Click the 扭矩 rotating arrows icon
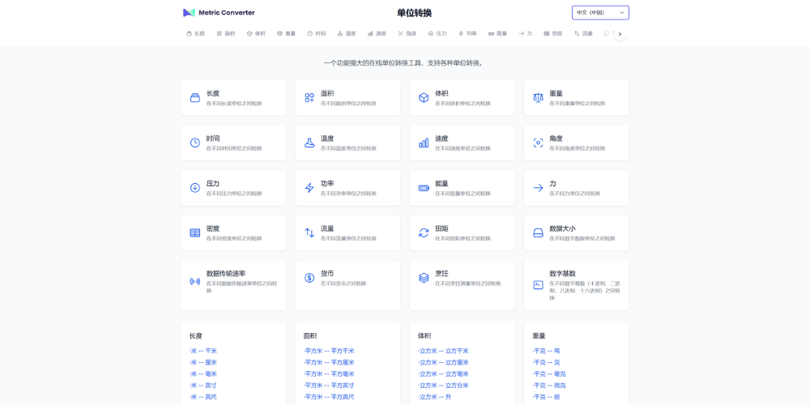The image size is (810, 405). tap(424, 233)
